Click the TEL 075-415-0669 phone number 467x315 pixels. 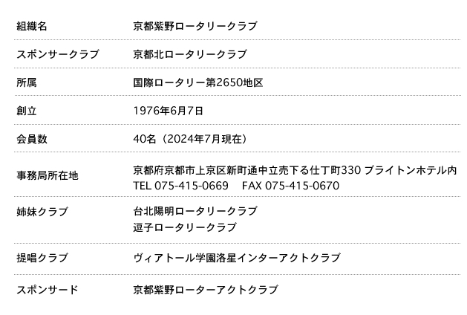pos(180,185)
